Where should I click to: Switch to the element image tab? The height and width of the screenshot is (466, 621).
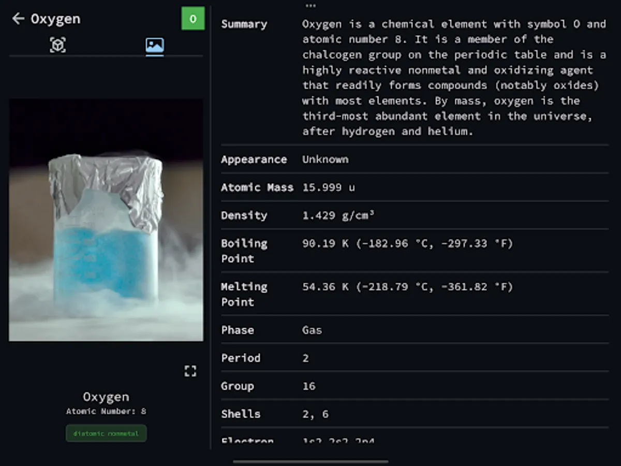(155, 46)
